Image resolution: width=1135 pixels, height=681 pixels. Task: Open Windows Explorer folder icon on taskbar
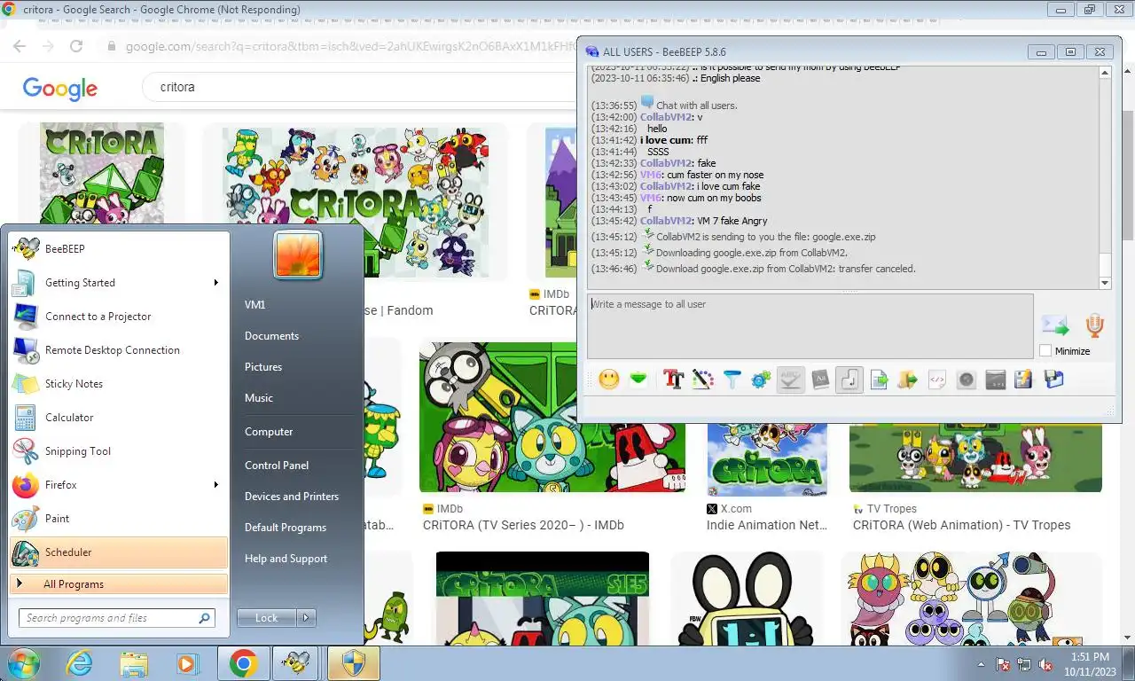134,663
